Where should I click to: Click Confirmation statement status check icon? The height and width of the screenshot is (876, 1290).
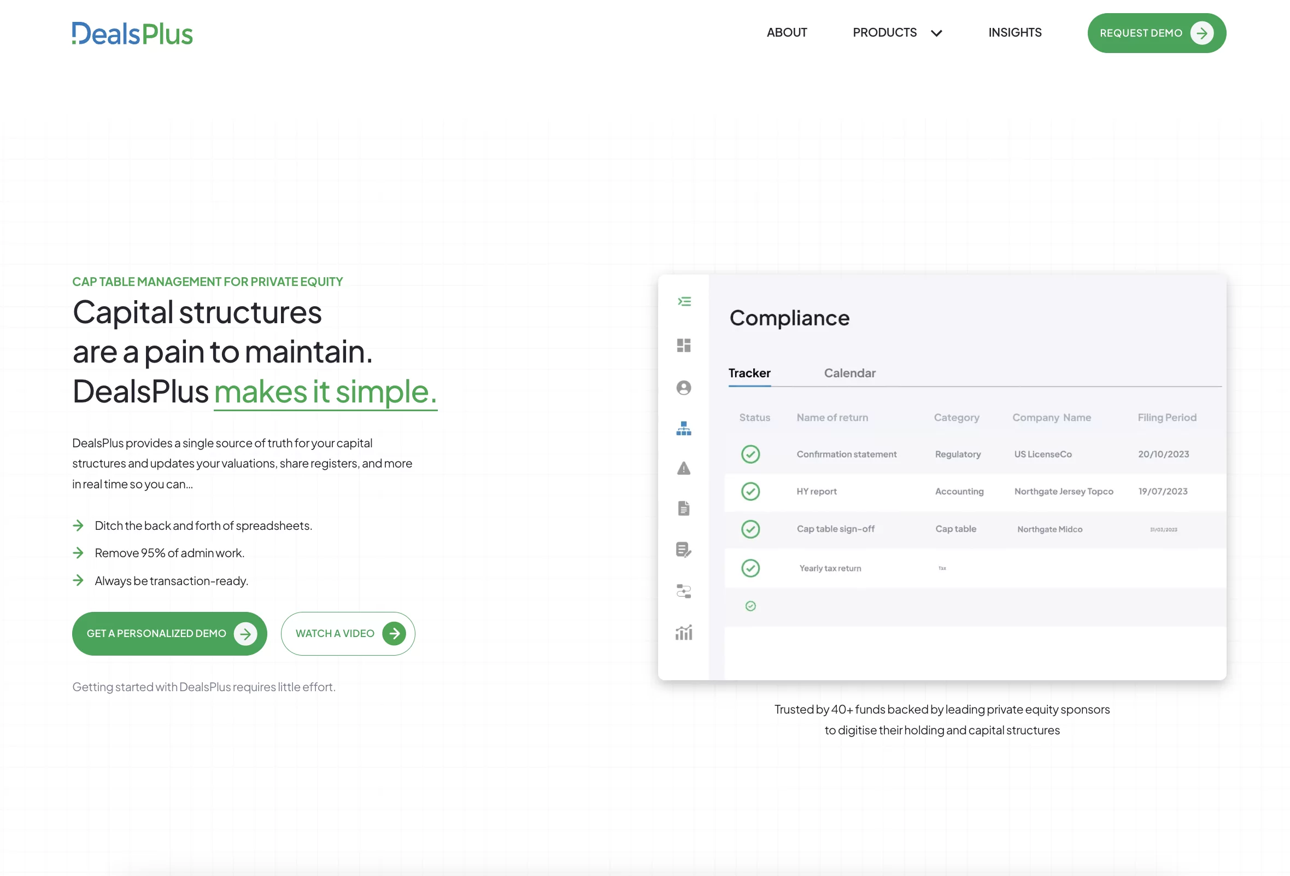click(x=750, y=454)
